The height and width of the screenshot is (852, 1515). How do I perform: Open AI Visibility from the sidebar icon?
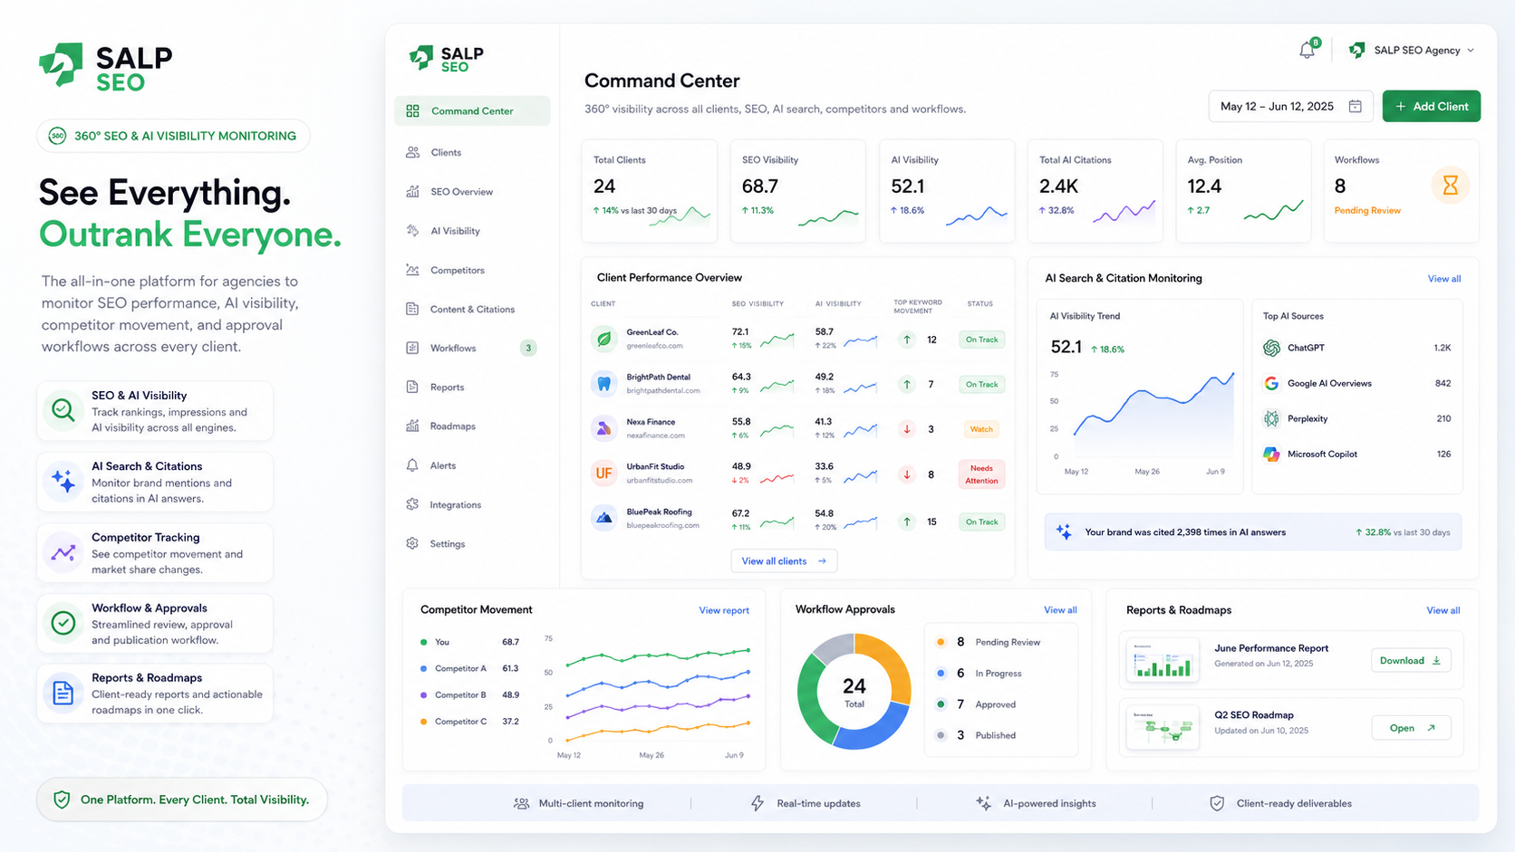pos(412,231)
